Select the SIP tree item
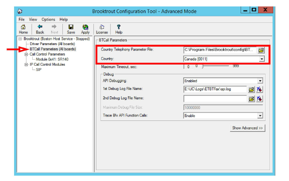Viewport: 289px width, 181px height. [39, 70]
